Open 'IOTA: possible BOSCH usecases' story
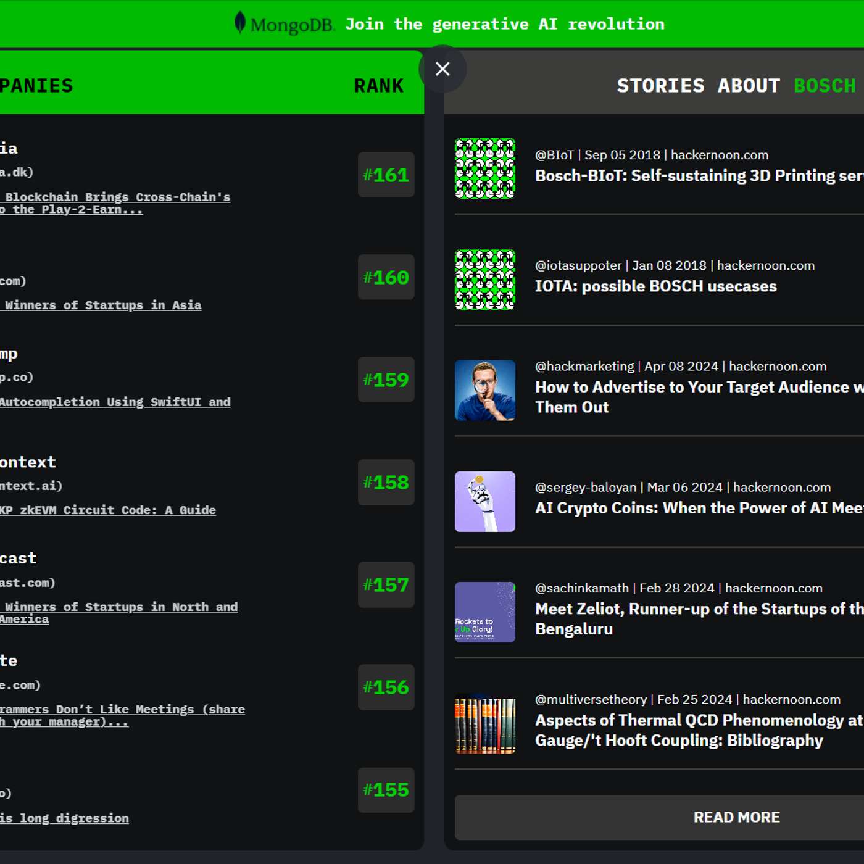 pos(655,286)
